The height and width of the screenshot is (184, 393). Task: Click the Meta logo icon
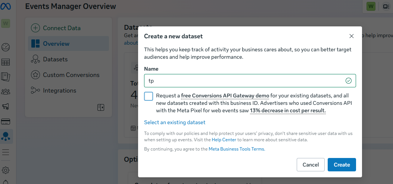[6, 6]
